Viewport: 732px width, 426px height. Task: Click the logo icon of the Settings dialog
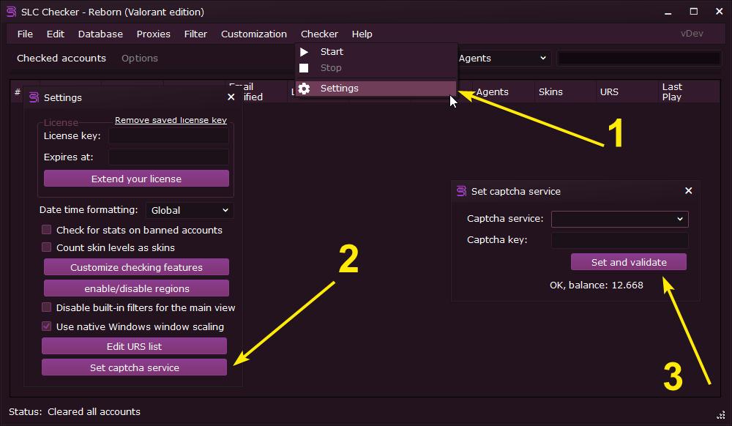pyautogui.click(x=34, y=97)
